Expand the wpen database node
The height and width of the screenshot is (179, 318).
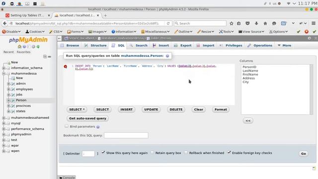click(3, 151)
